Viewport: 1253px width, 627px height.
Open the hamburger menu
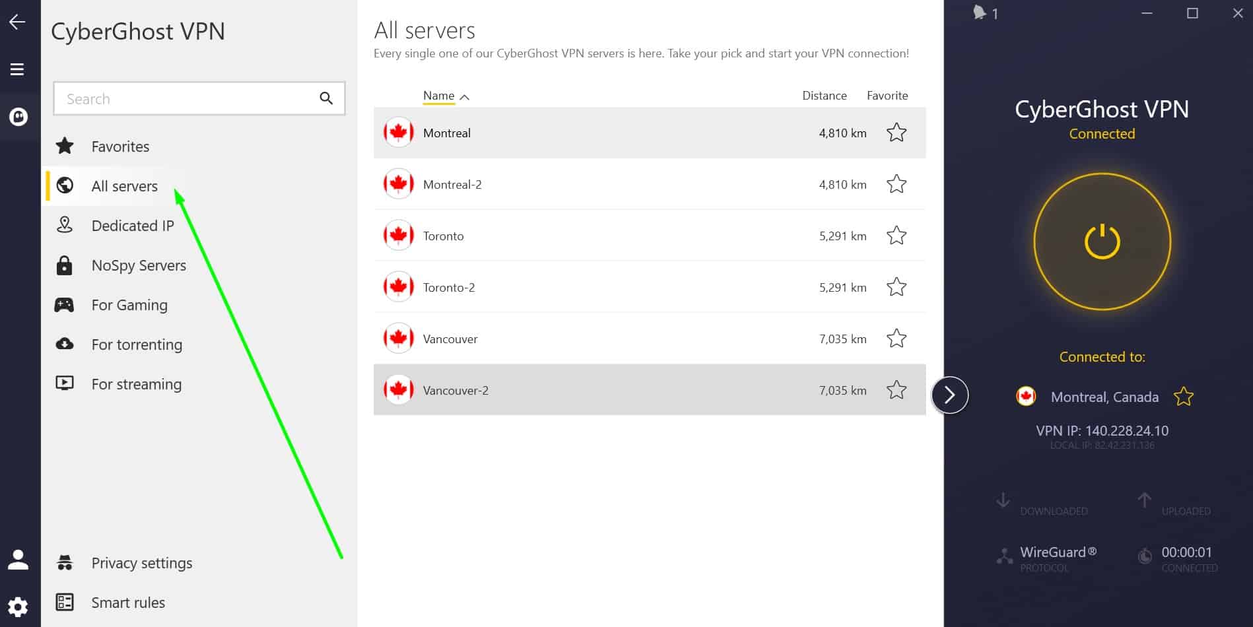[x=17, y=69]
